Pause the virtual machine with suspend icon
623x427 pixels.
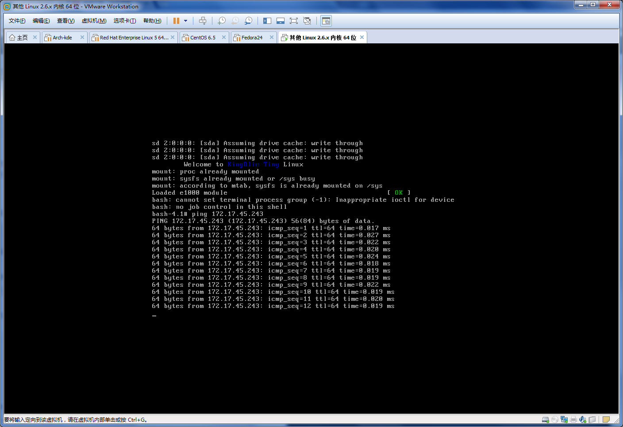click(176, 21)
